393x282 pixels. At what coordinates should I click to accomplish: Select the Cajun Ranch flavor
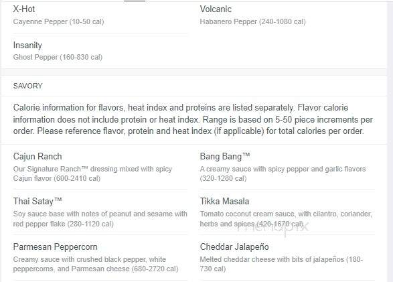pos(37,157)
